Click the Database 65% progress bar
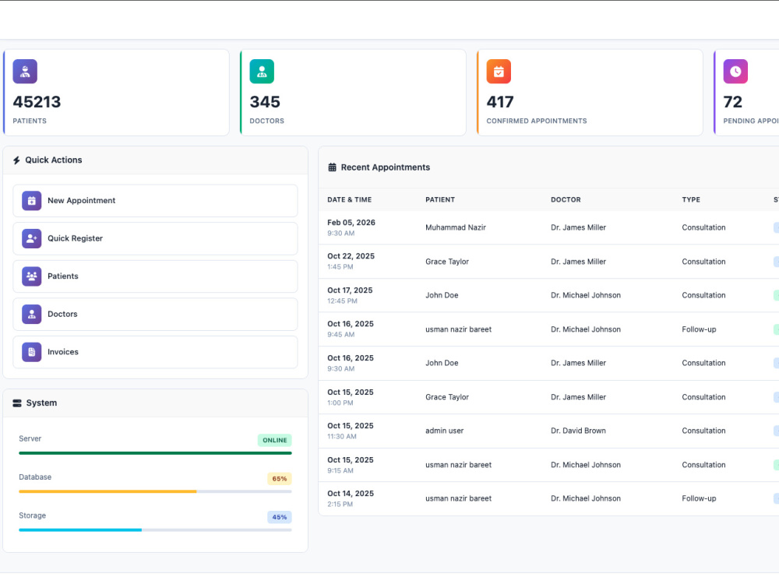 click(156, 491)
